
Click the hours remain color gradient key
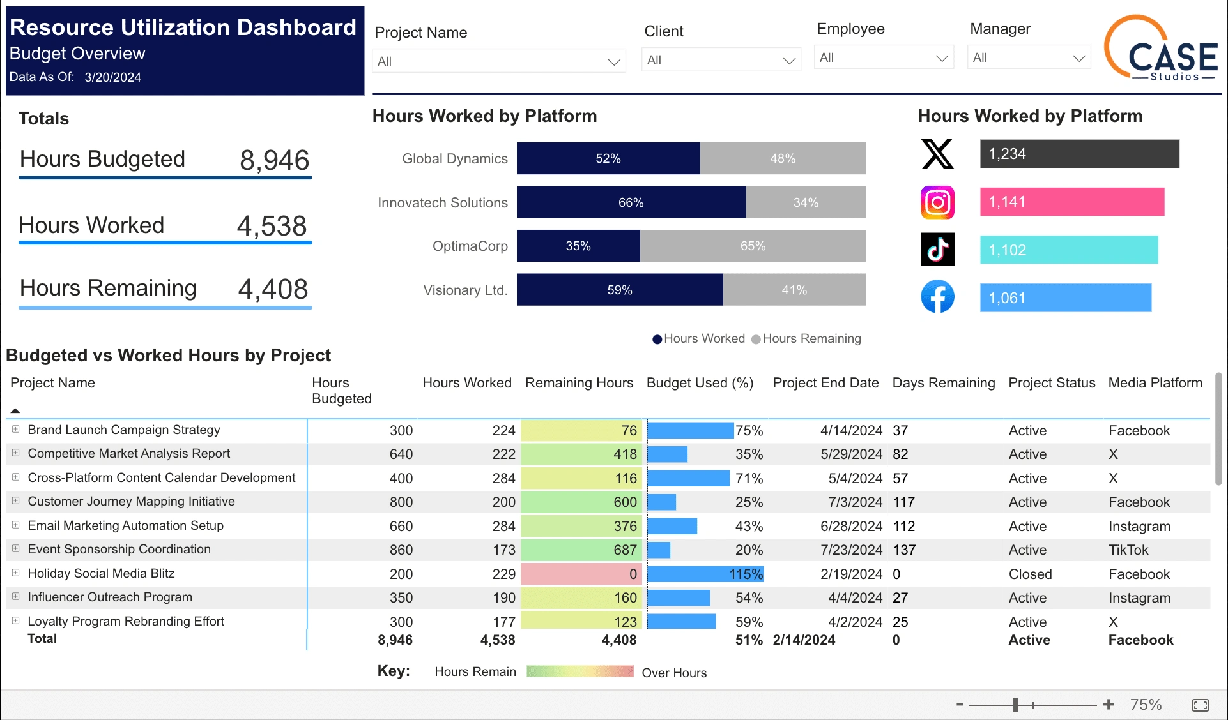(579, 671)
